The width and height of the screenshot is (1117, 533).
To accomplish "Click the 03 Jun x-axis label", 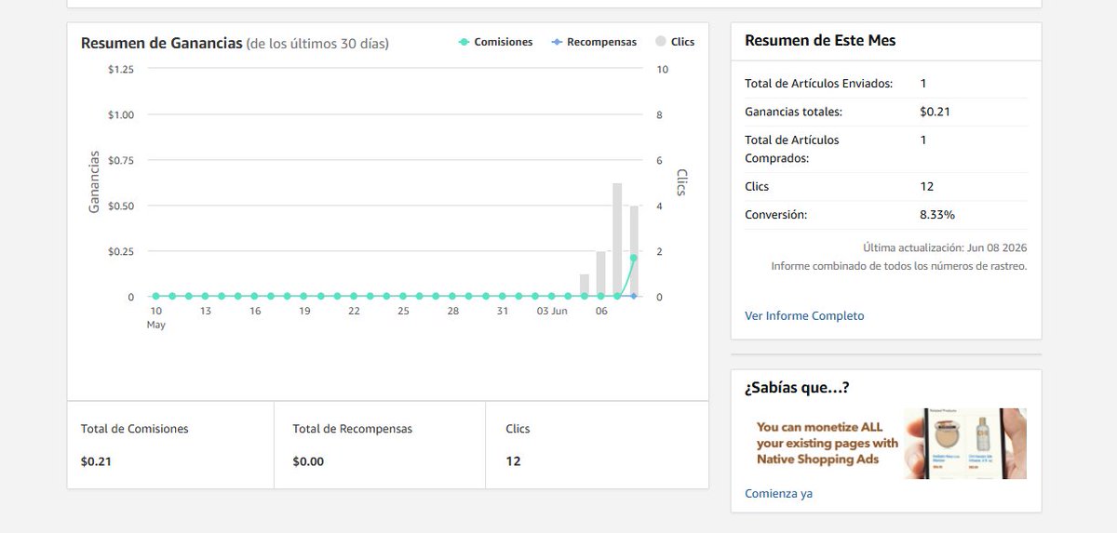I will 552,311.
